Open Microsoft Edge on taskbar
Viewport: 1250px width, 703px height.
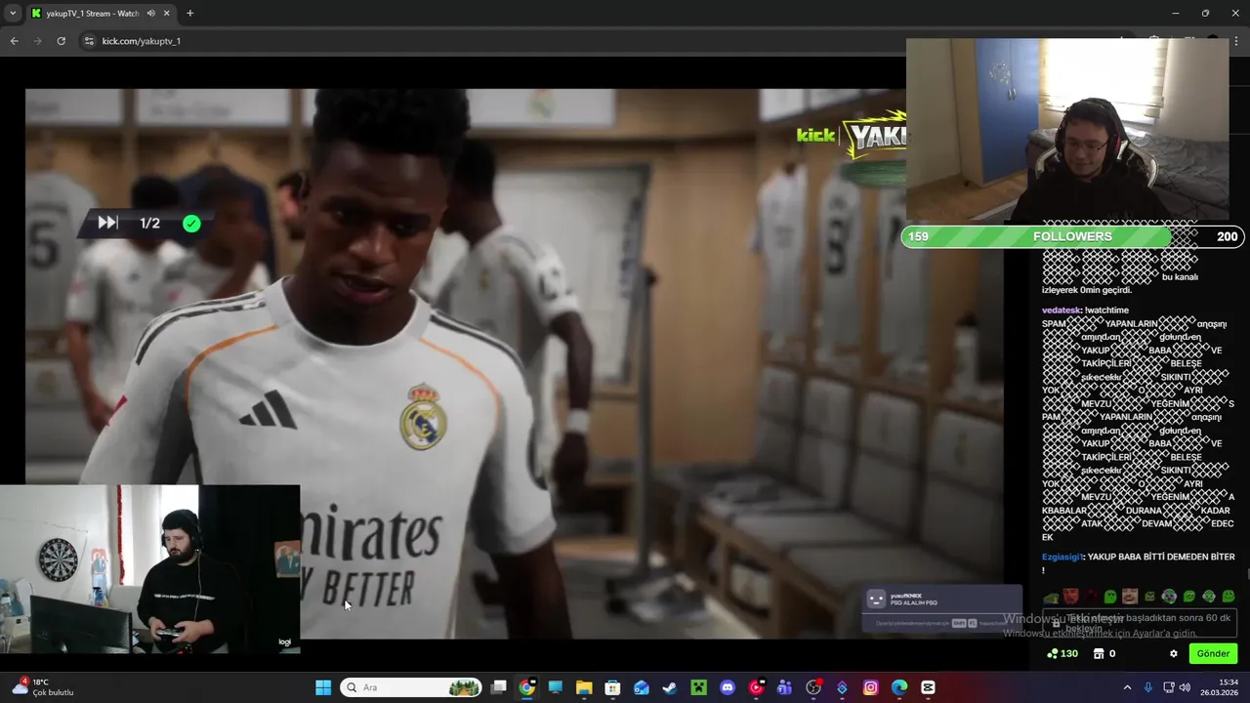(x=899, y=687)
